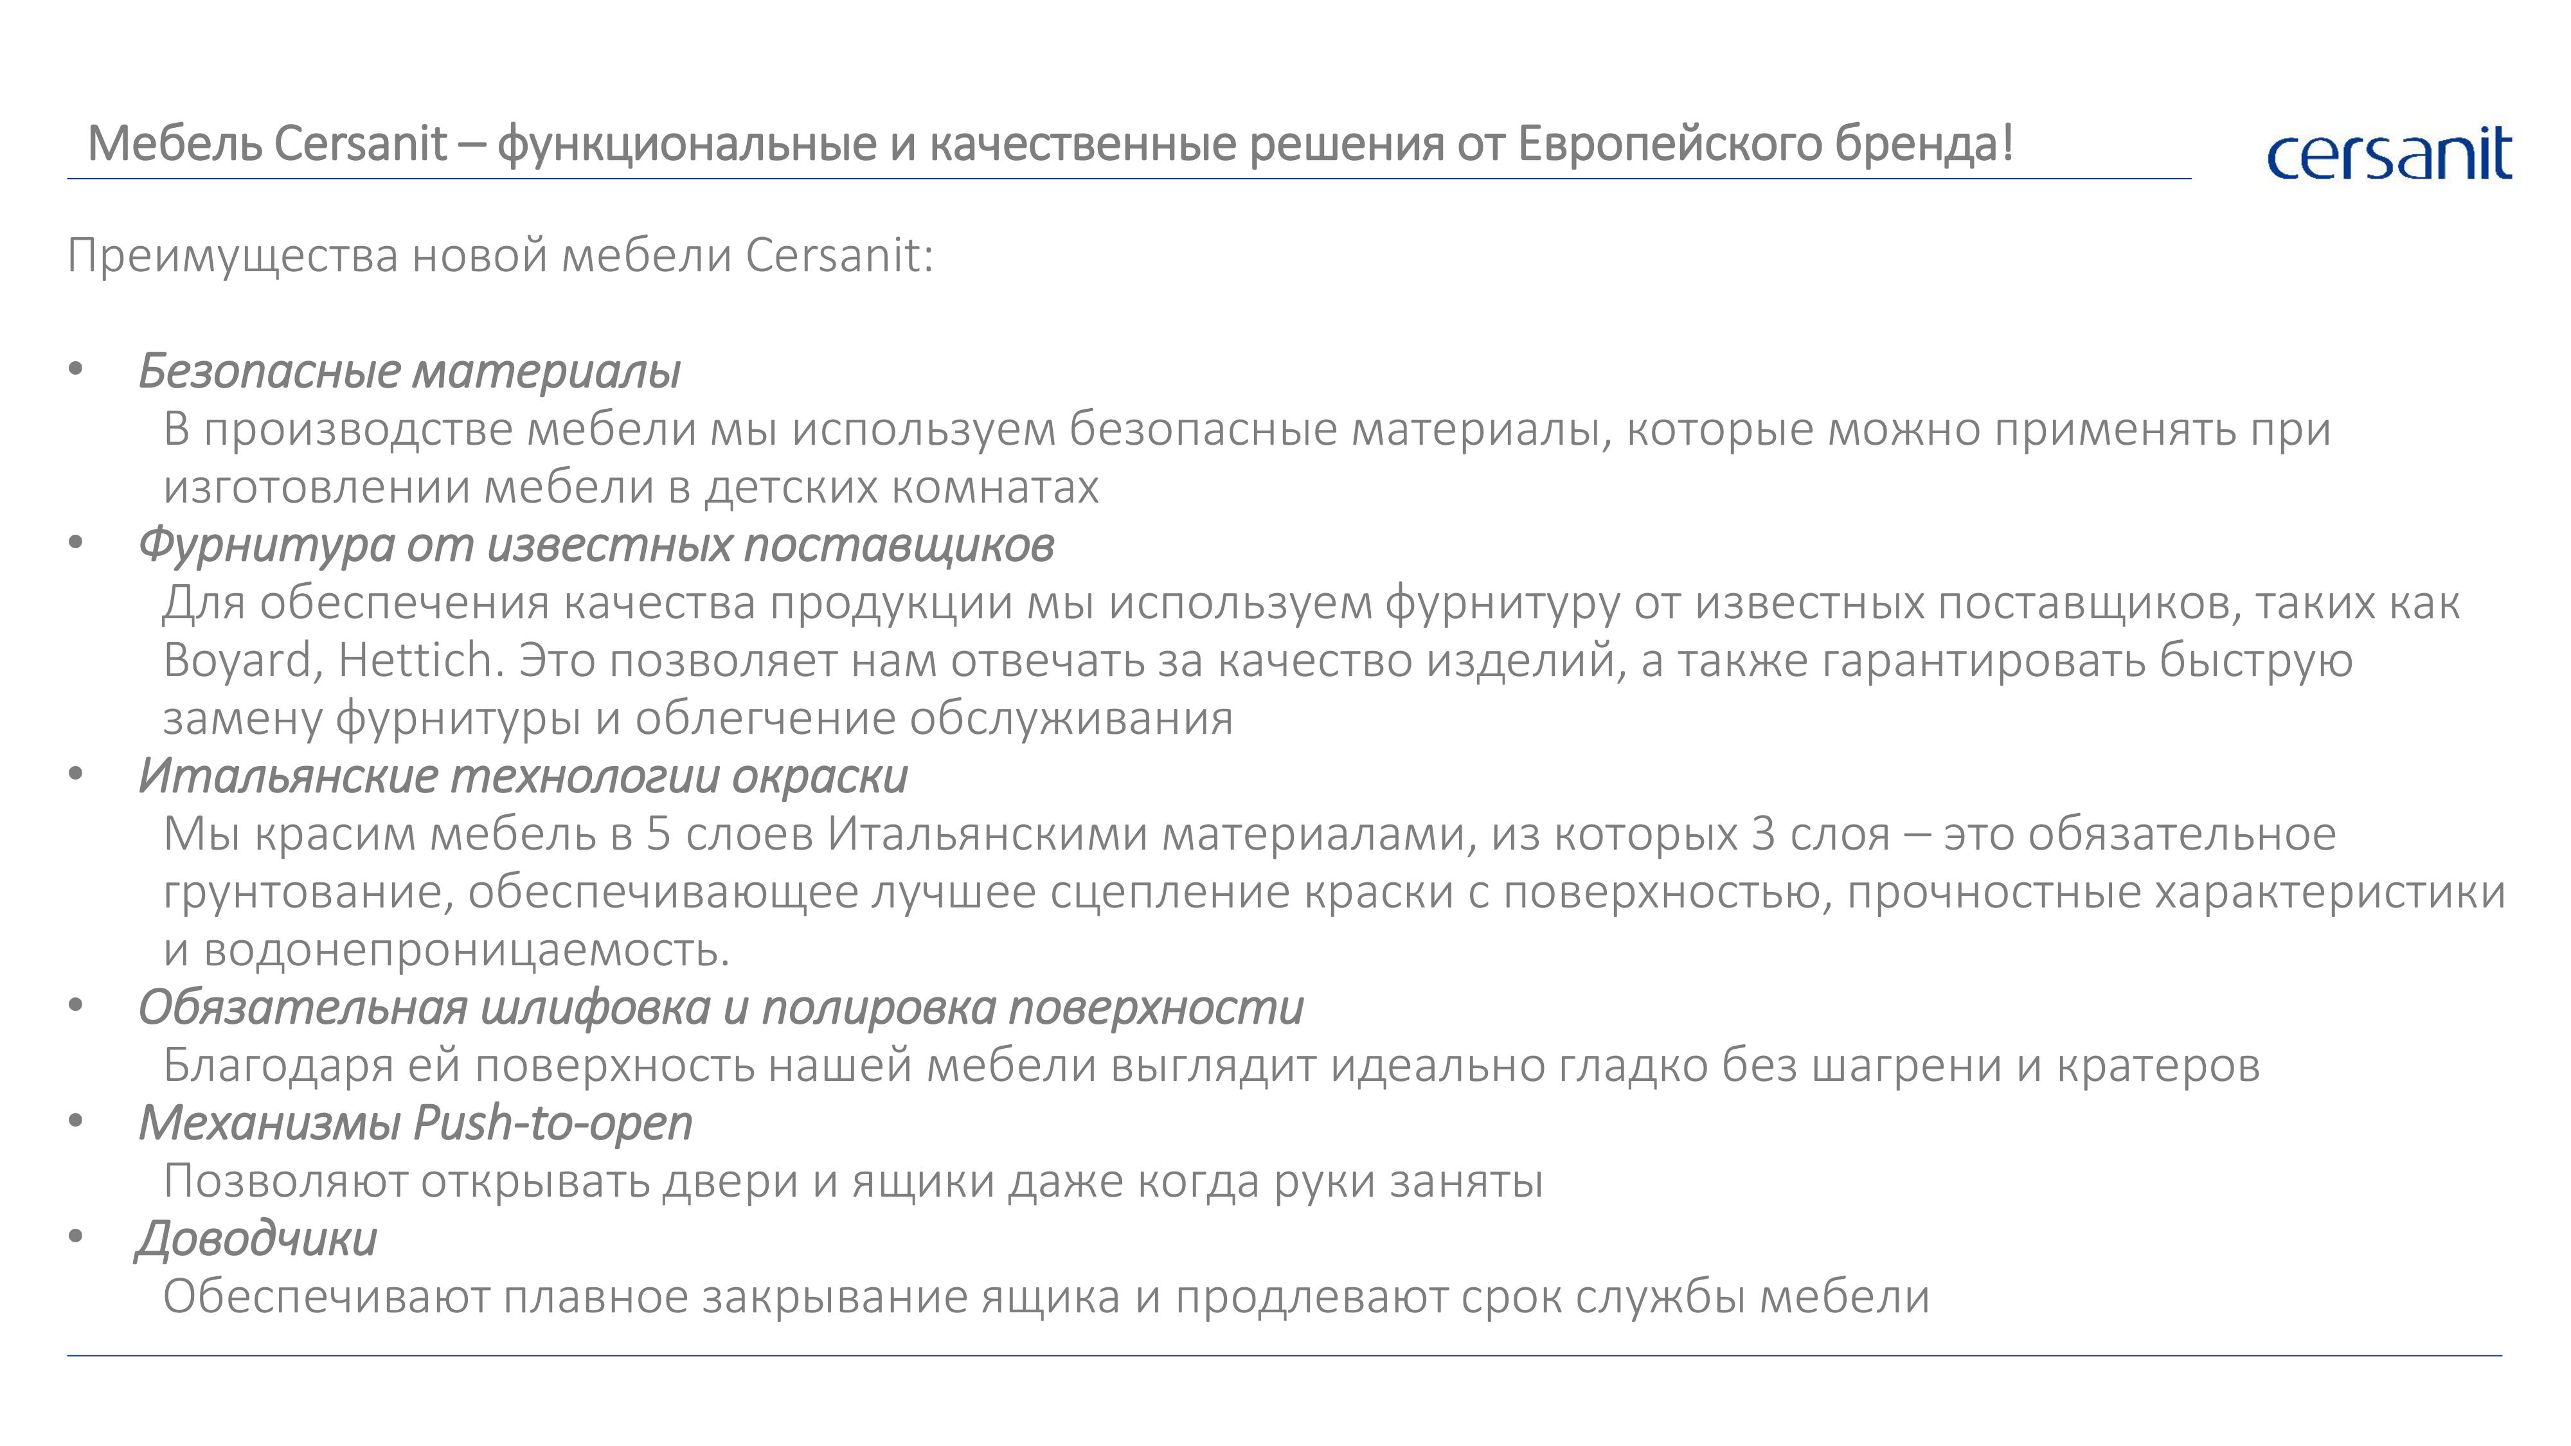Click the bullet dot beside Фурнитура heading
Viewport: 2571px width, 1446px height.
pos(75,545)
